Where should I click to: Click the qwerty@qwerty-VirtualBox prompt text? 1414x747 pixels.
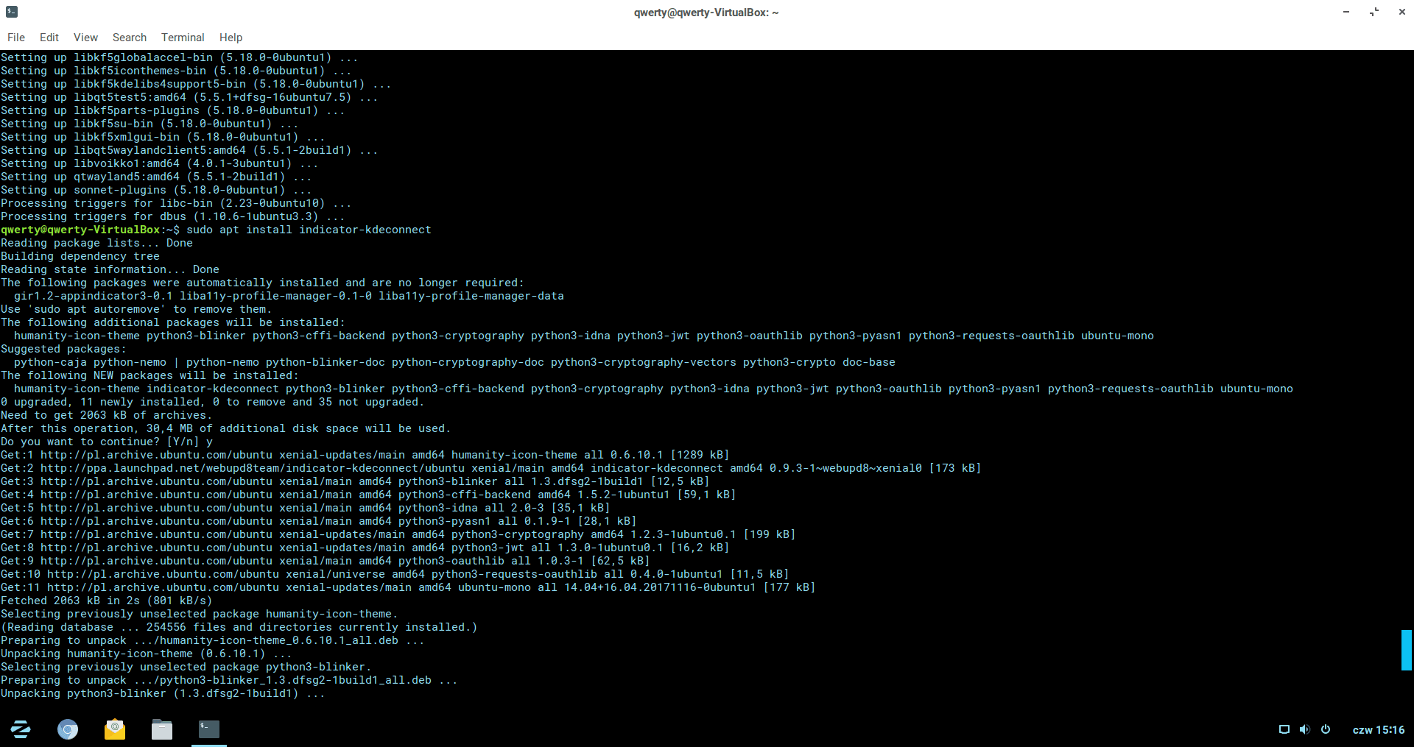80,230
